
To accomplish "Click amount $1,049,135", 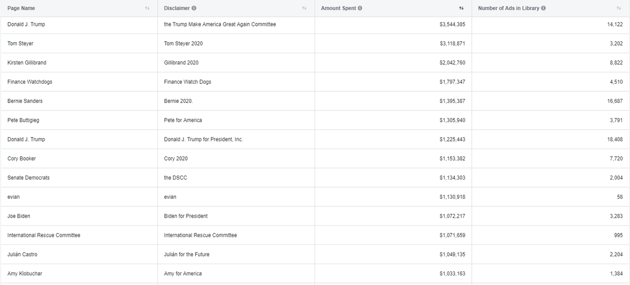I will tap(452, 255).
